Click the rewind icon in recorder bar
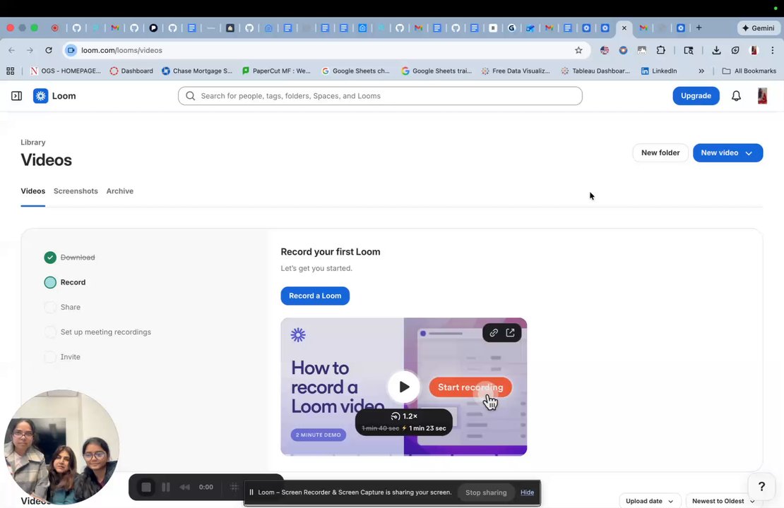The width and height of the screenshot is (784, 508). coord(184,487)
